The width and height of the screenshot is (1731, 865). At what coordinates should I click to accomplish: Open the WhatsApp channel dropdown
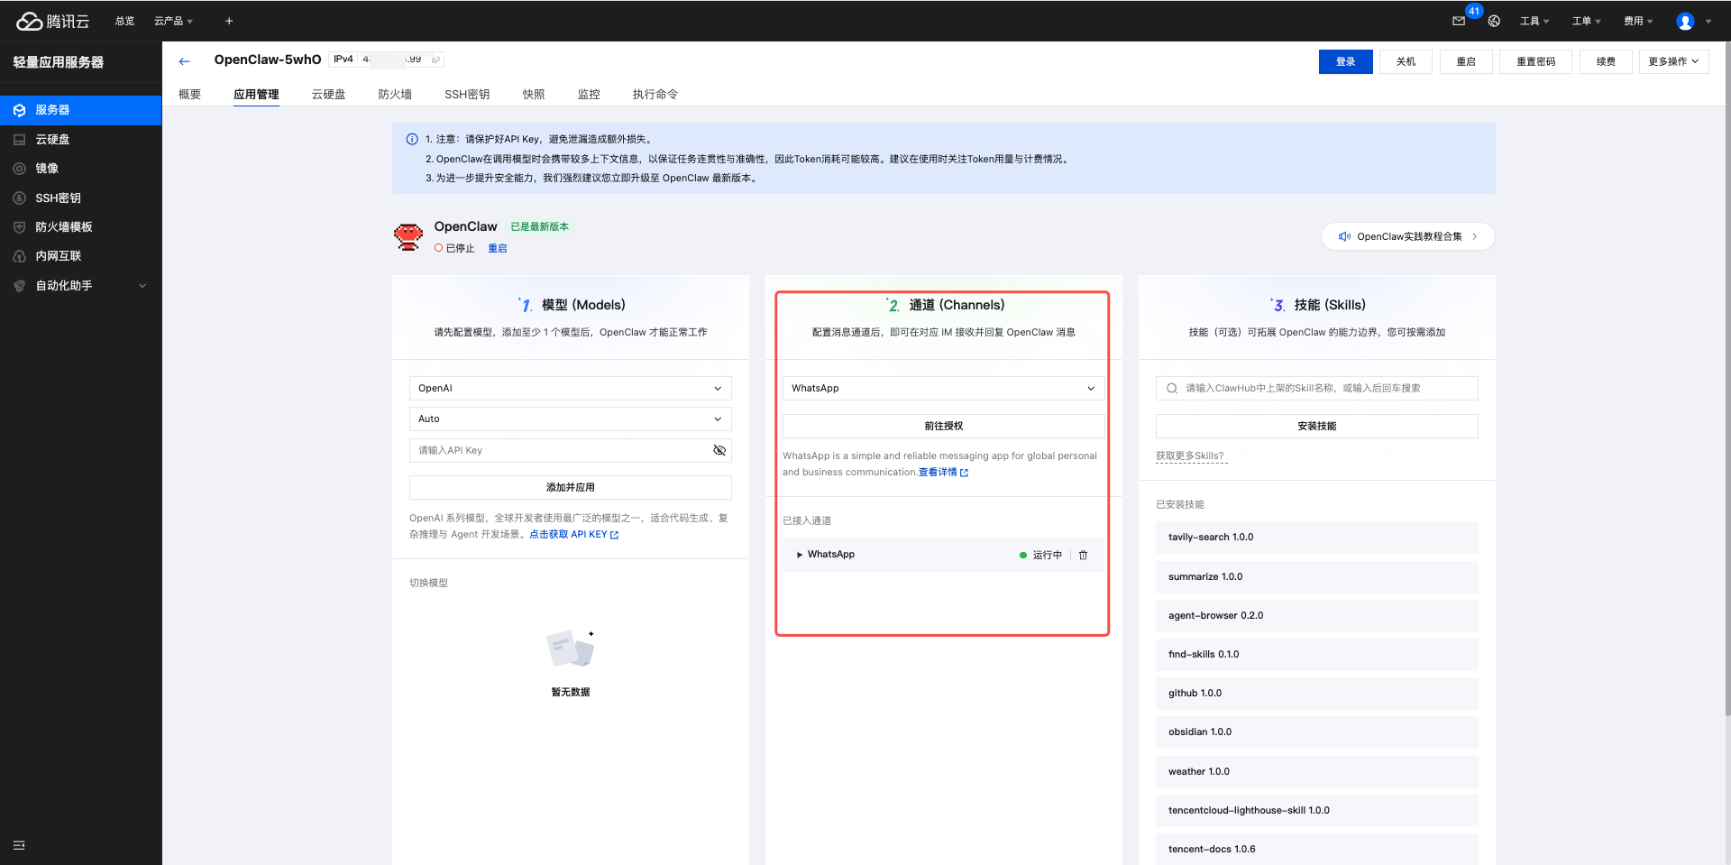coord(943,388)
